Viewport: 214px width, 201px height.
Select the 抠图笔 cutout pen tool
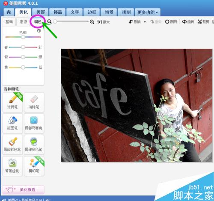click(x=13, y=123)
